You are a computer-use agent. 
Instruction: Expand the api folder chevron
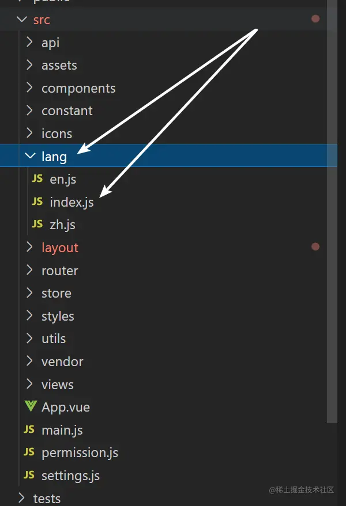coord(30,43)
